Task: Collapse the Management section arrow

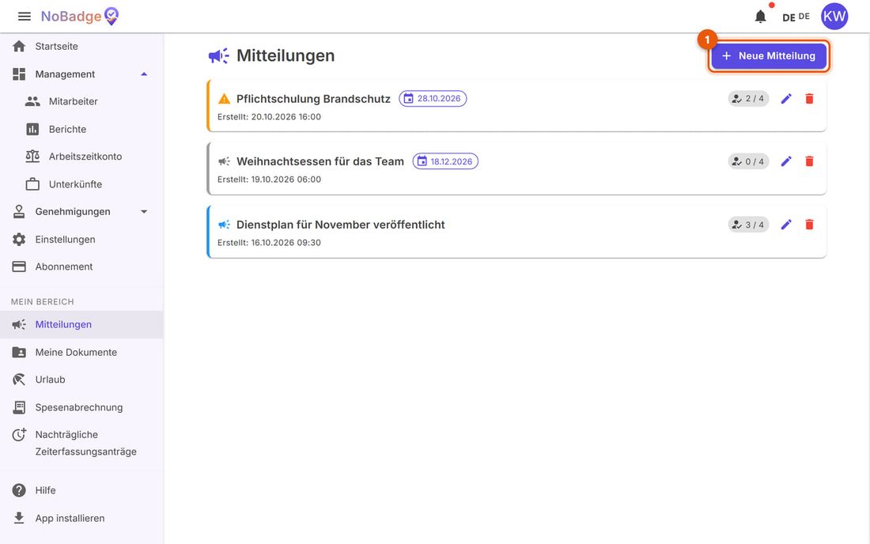Action: 144,74
